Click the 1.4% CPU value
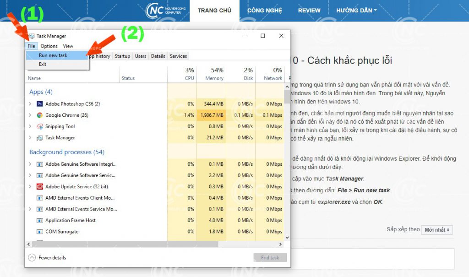Screen dimensions: 469x277 point(189,115)
